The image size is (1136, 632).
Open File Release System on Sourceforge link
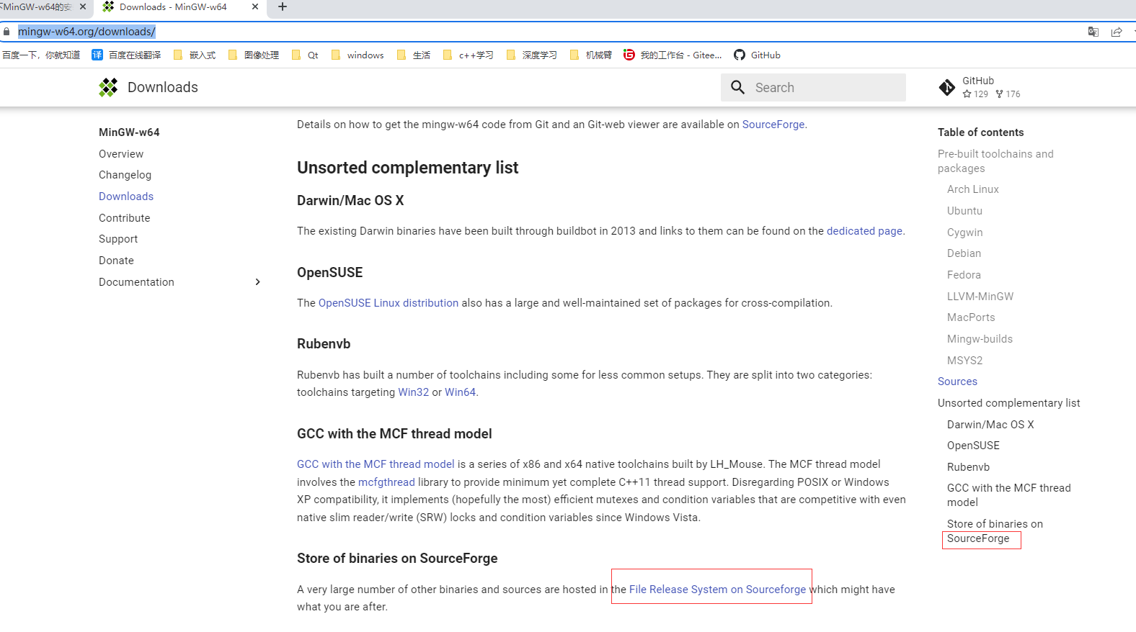tap(717, 590)
